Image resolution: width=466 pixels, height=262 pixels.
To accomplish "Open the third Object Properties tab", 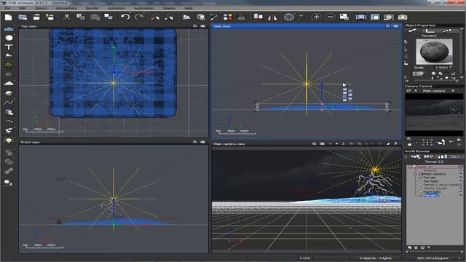I will (x=447, y=31).
